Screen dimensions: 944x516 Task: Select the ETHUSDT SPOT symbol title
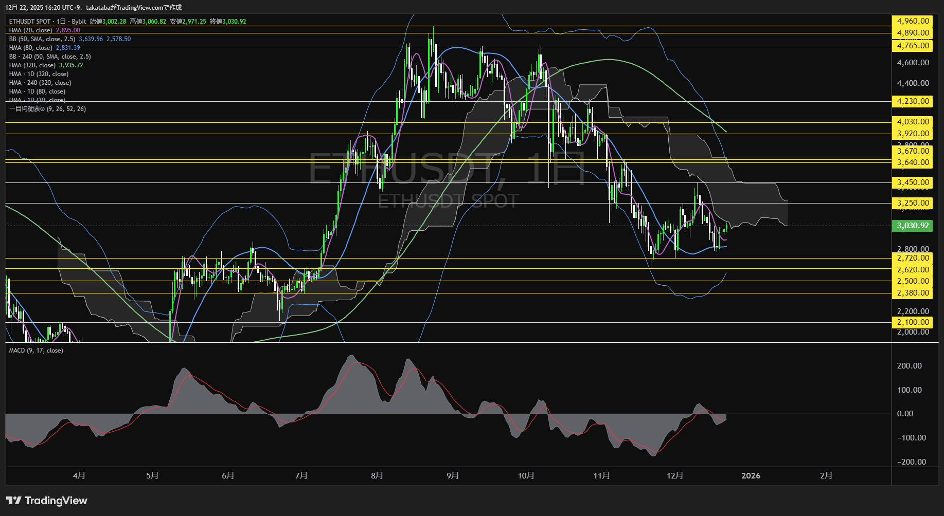tap(30, 22)
